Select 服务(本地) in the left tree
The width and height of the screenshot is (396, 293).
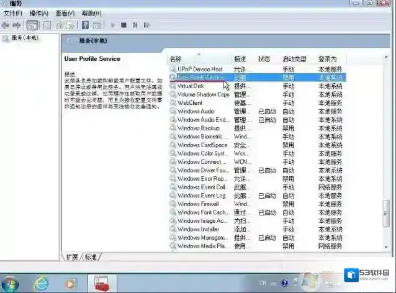(x=25, y=38)
